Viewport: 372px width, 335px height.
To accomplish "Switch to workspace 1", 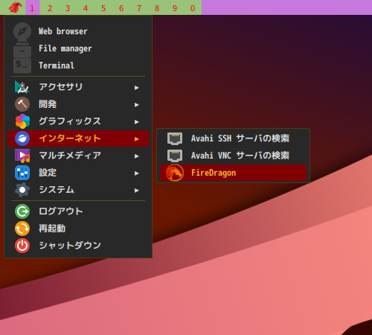I will (x=33, y=7).
